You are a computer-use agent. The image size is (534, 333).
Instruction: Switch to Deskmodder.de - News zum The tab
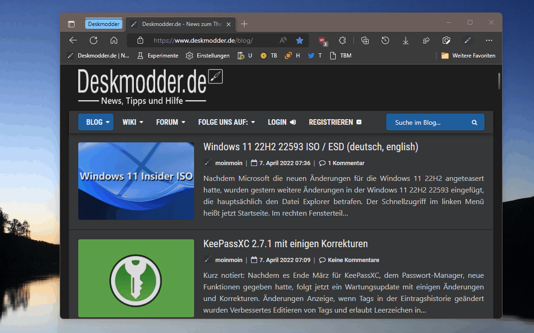tap(181, 24)
